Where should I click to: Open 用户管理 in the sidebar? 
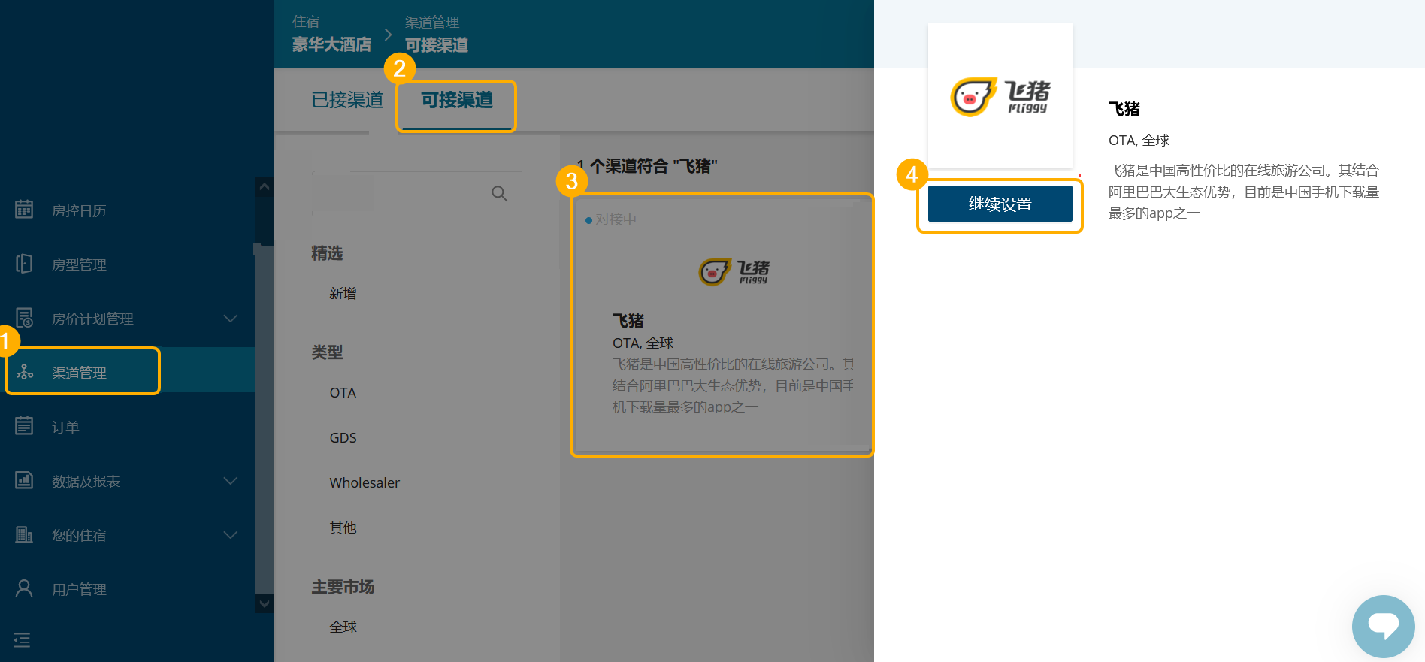point(79,590)
